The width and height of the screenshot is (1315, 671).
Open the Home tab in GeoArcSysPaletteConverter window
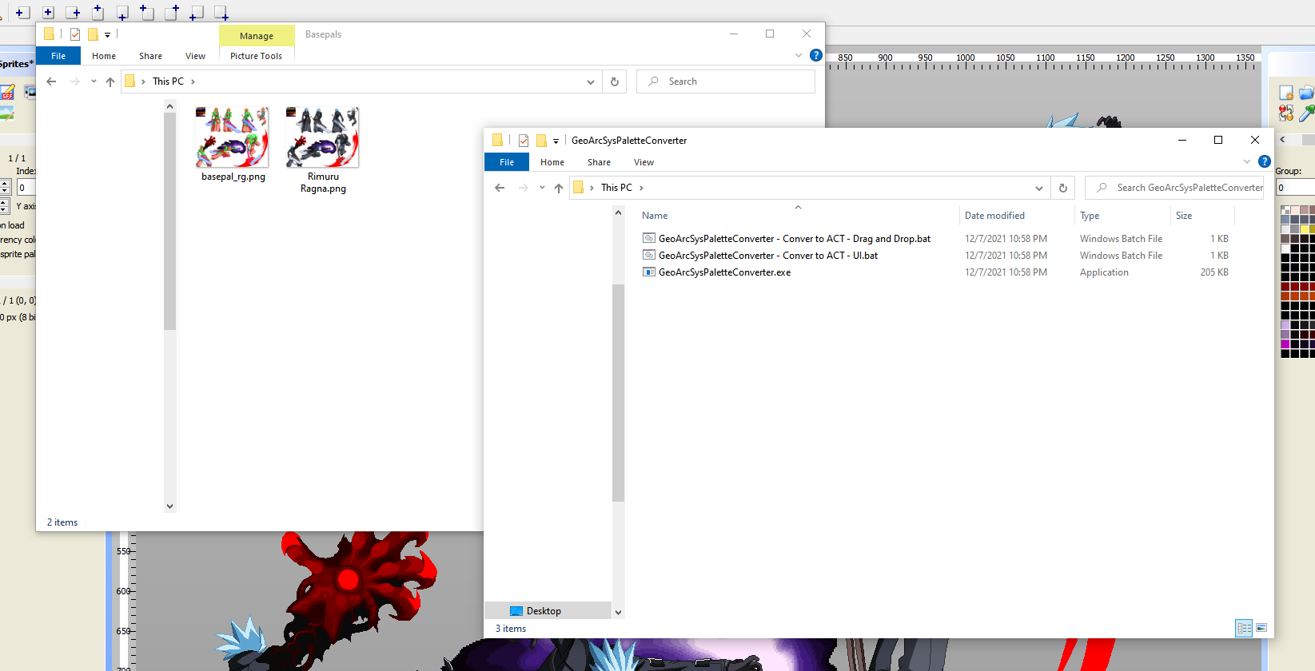tap(552, 162)
